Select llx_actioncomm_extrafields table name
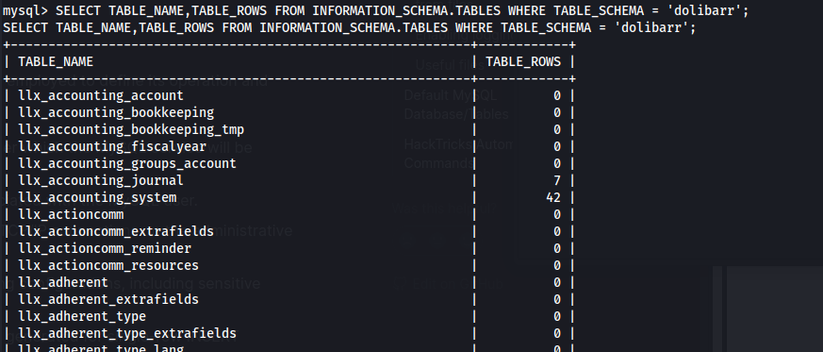 (x=116, y=231)
